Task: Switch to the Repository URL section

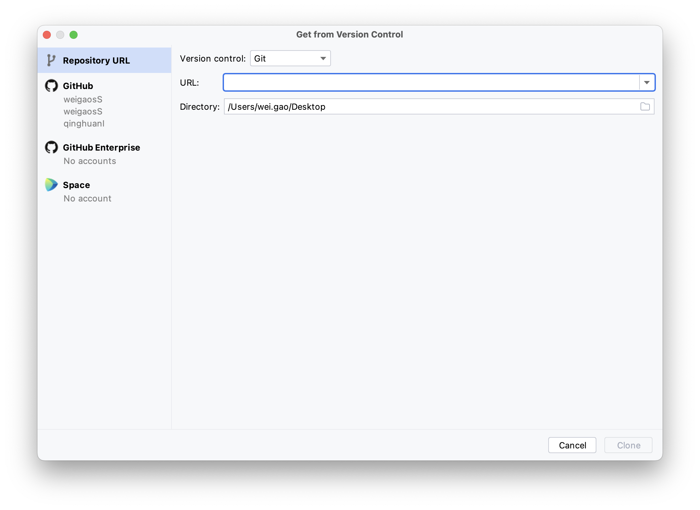Action: (96, 60)
